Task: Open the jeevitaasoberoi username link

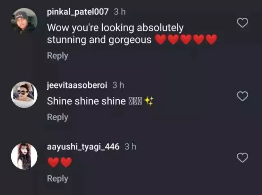Action: pos(77,85)
